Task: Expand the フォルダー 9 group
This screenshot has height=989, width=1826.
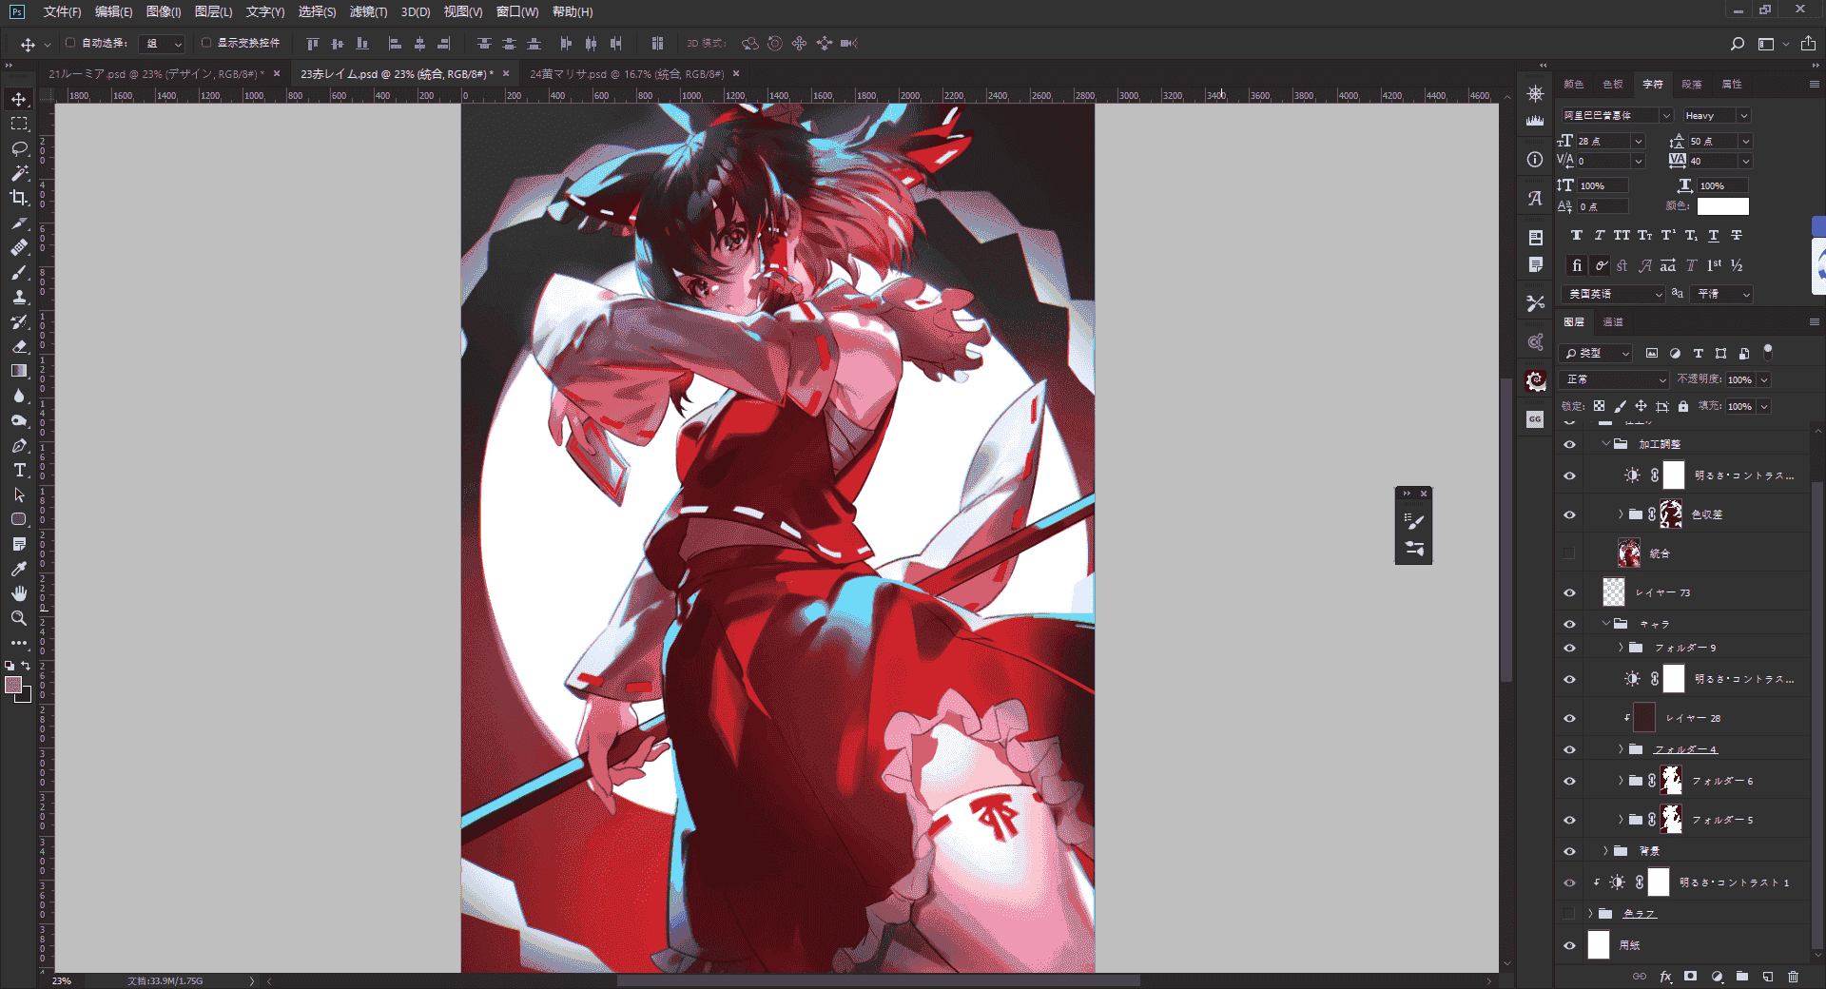Action: point(1621,648)
